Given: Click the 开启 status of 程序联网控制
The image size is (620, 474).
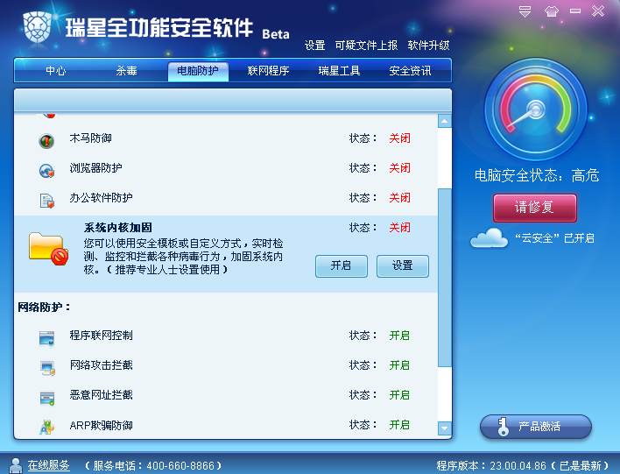Looking at the screenshot, I should pos(399,336).
